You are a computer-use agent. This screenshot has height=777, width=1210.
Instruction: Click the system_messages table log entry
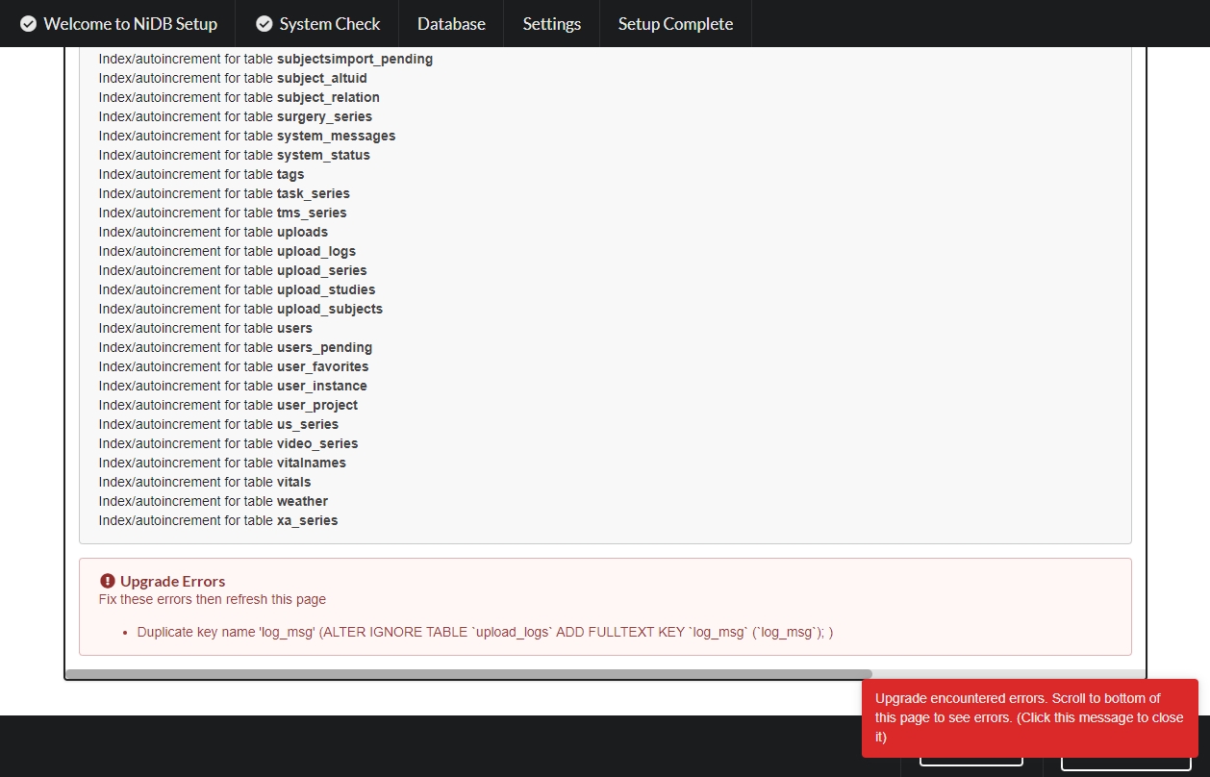point(247,136)
